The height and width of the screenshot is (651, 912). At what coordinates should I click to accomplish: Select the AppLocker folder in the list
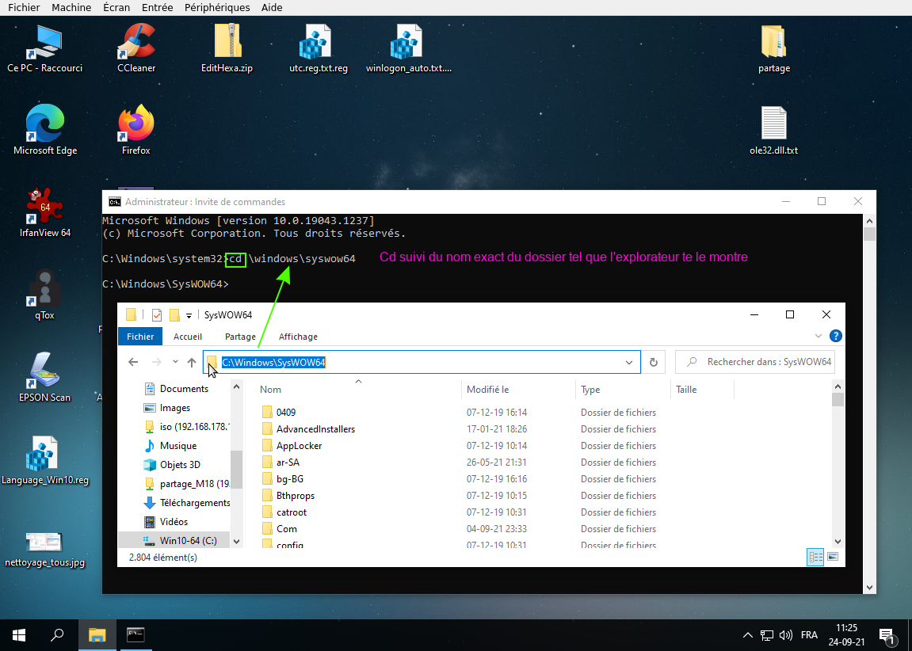click(299, 446)
